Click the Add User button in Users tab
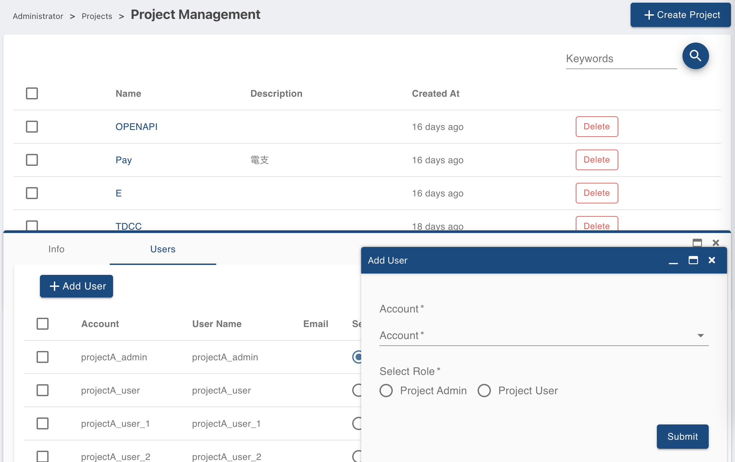 click(x=76, y=286)
